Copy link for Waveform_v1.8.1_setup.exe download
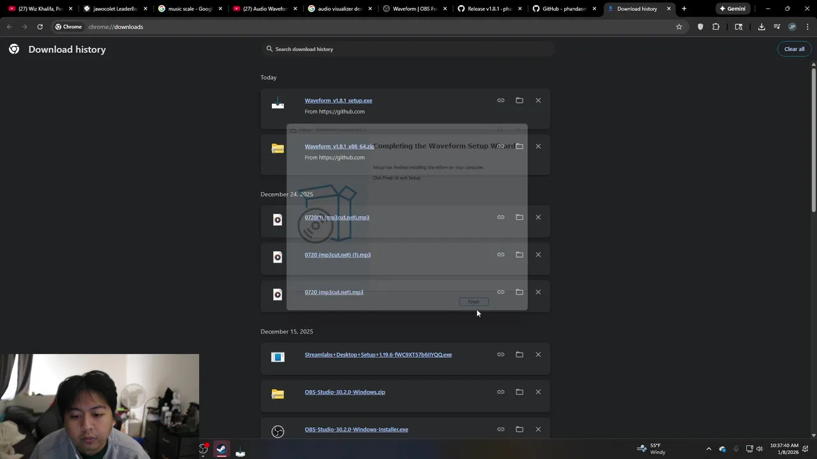This screenshot has height=459, width=817. click(500, 100)
